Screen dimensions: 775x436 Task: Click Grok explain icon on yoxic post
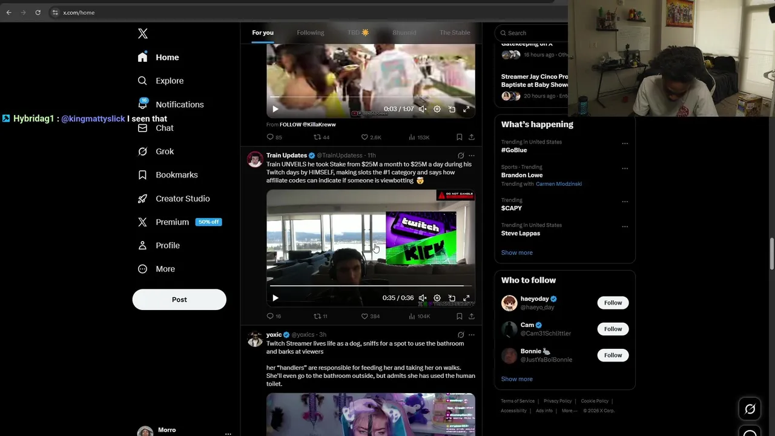tap(461, 335)
